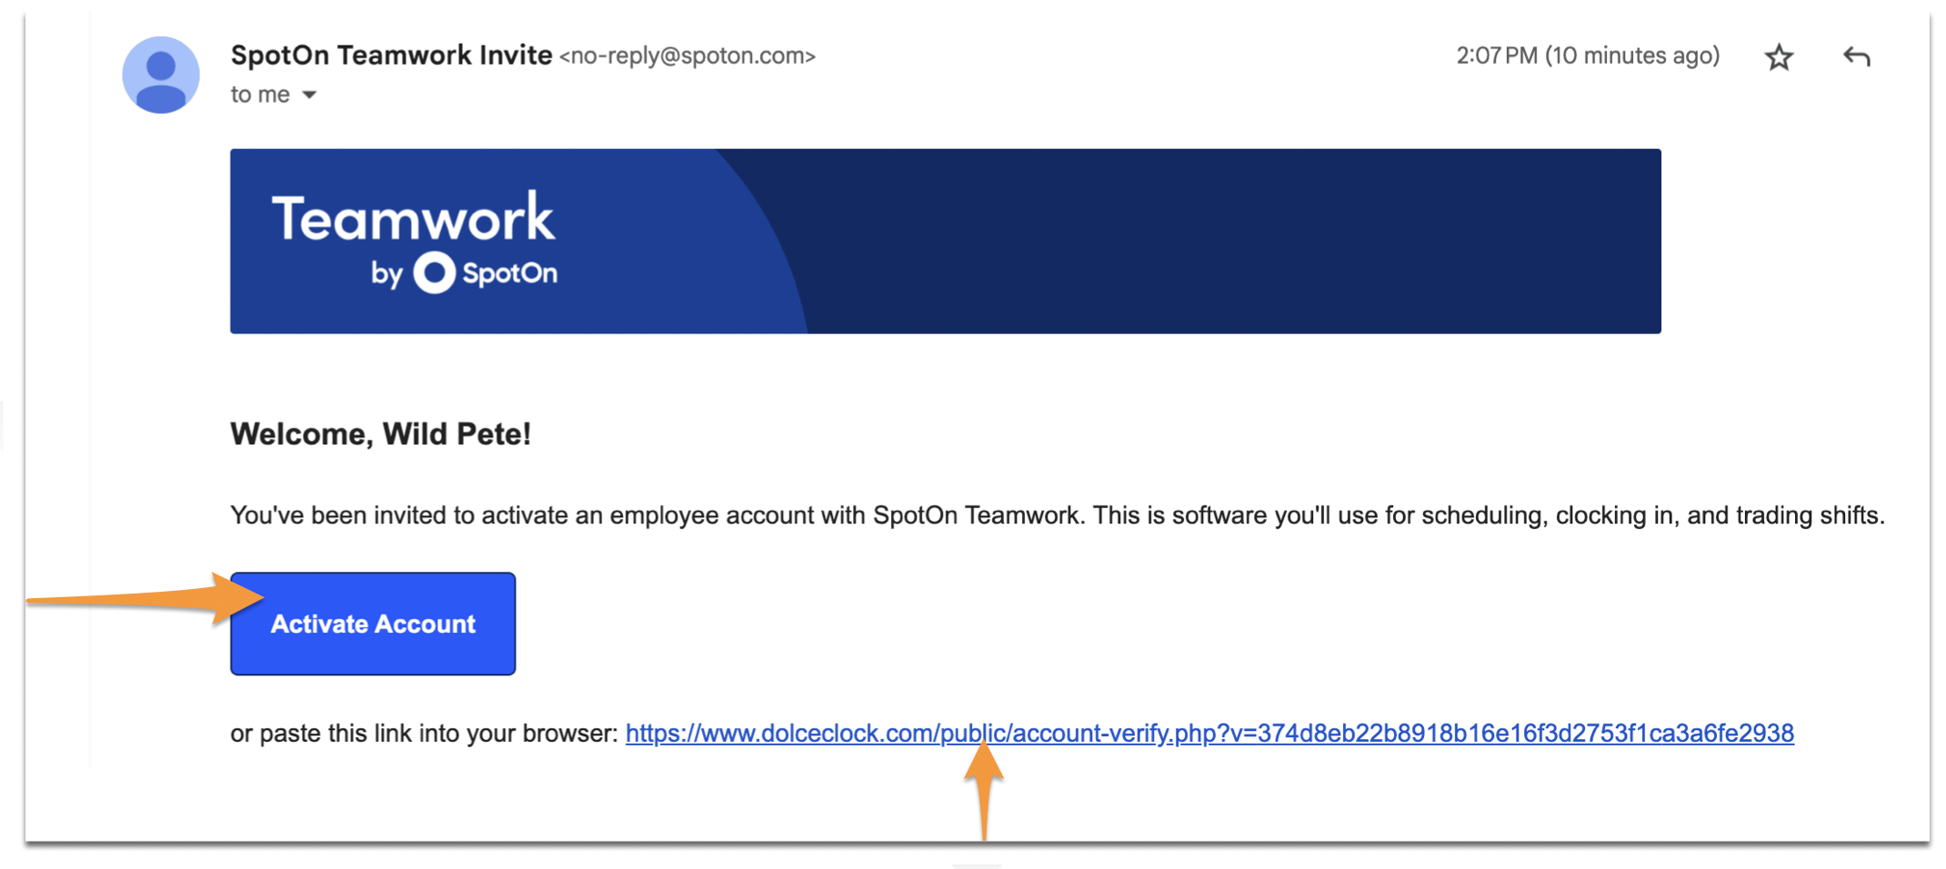Viewport: 1946px width, 869px height.
Task: Open the sender's profile avatar
Action: (x=161, y=75)
